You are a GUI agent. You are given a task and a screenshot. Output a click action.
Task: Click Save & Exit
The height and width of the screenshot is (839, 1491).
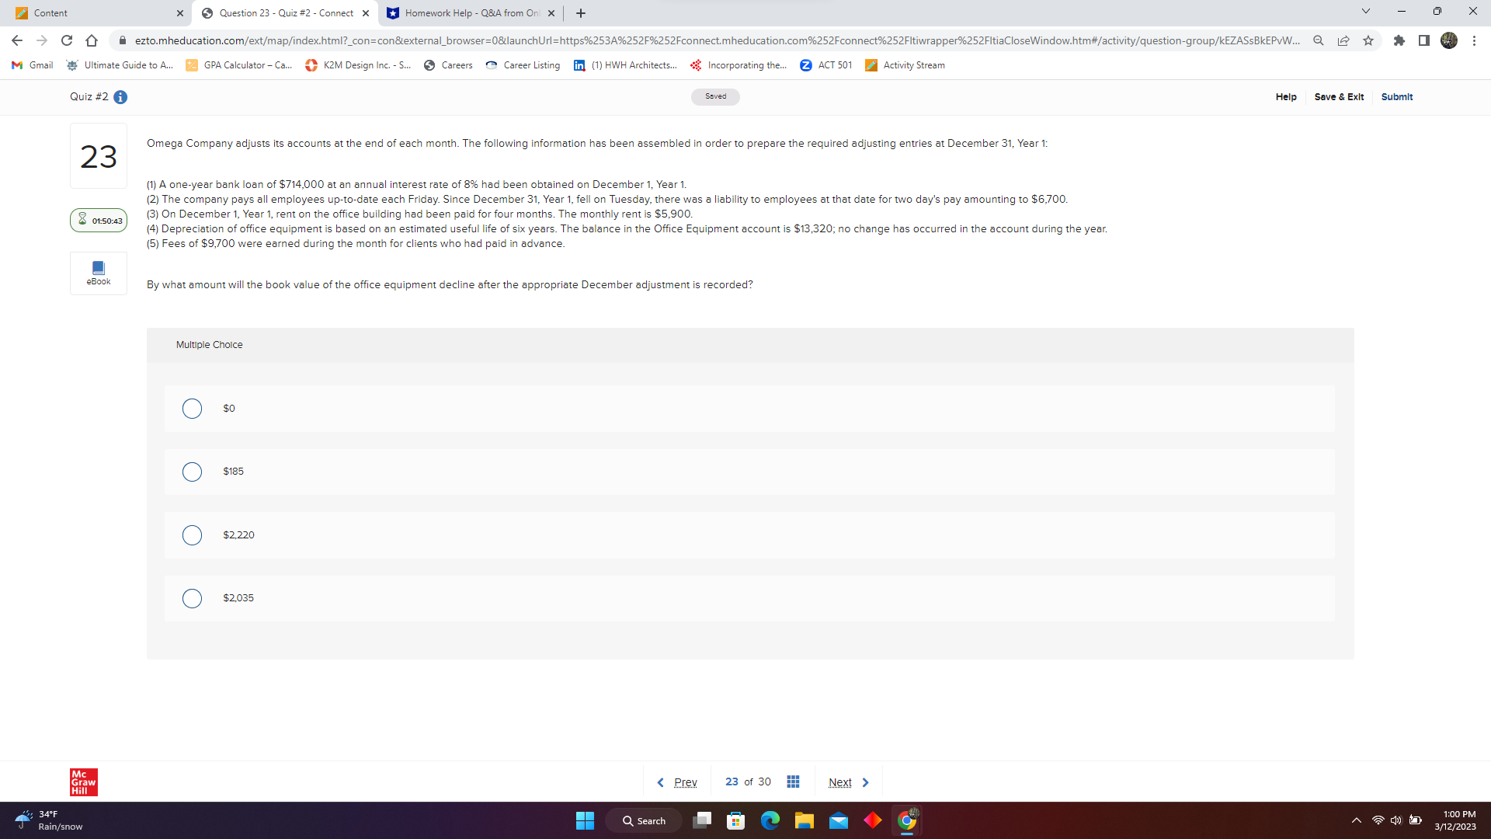click(1339, 97)
